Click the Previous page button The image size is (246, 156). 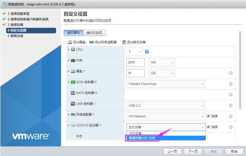[172, 151]
